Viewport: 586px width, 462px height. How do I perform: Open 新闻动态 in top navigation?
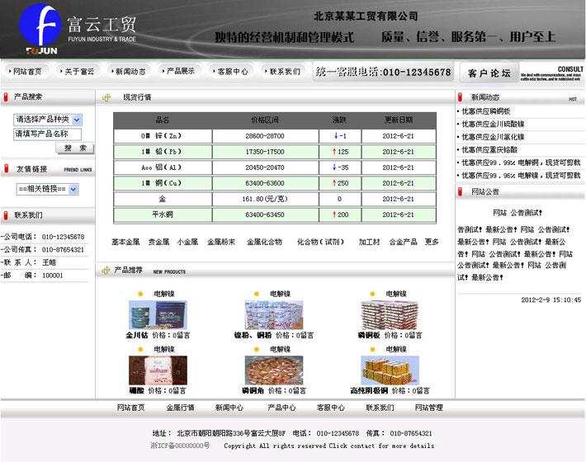128,71
